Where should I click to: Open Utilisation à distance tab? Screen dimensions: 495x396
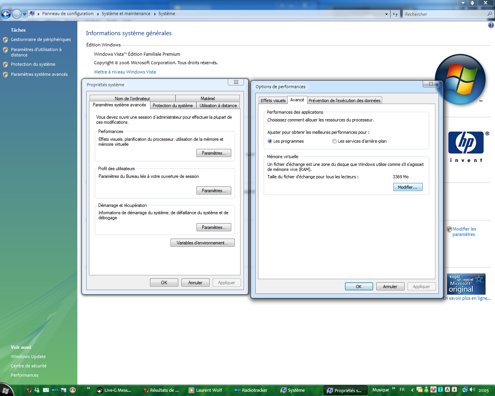tap(218, 106)
